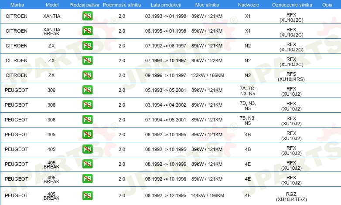Click the "7D, N3, N5" body cell
This screenshot has height=205, width=341.
coord(248,106)
